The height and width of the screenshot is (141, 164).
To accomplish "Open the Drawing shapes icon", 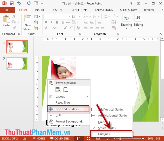I will 127,18.
